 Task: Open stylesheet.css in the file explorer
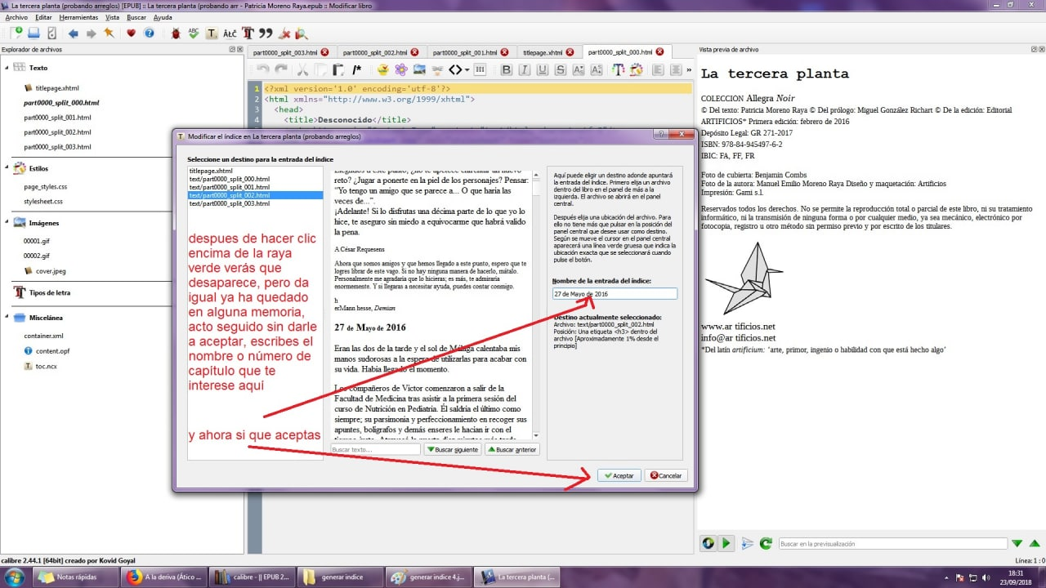click(43, 201)
